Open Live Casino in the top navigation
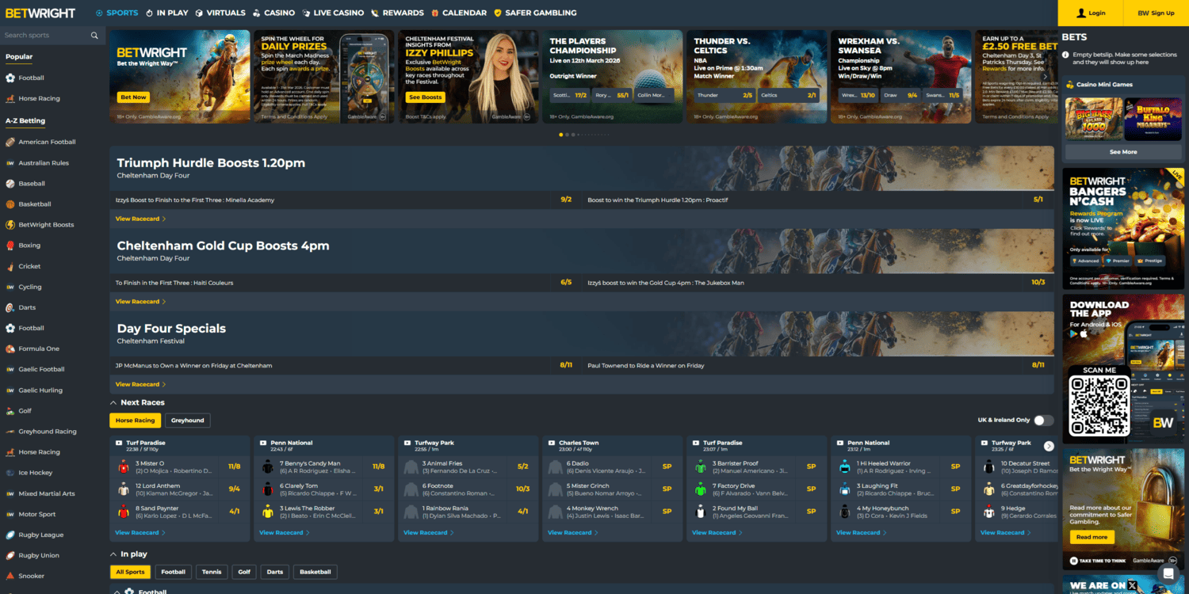The height and width of the screenshot is (594, 1189). pyautogui.click(x=333, y=13)
